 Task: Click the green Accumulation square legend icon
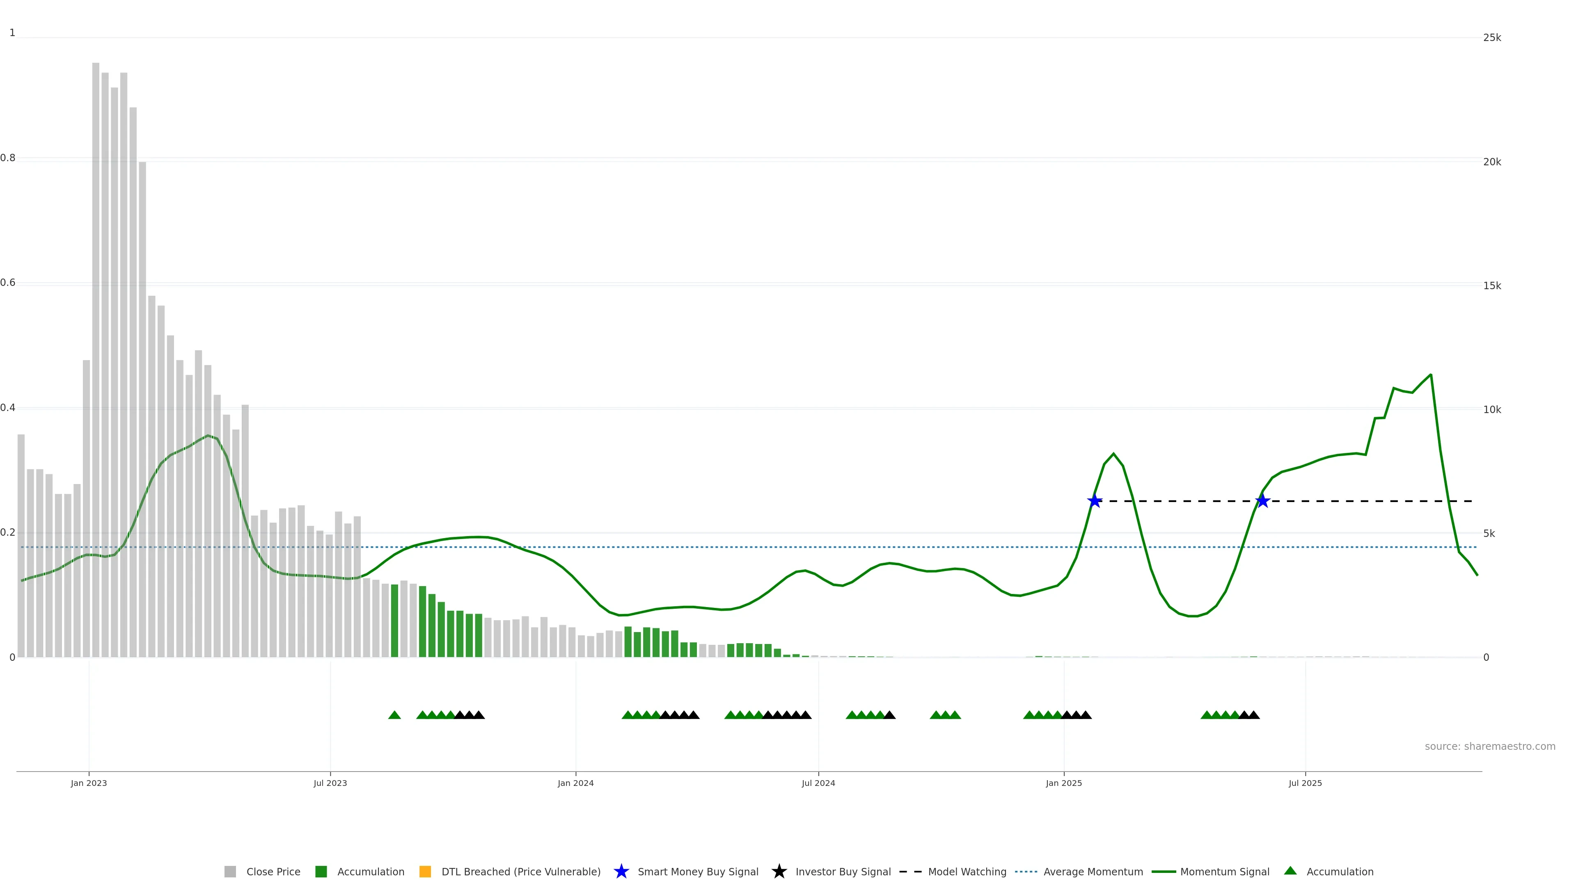click(321, 872)
